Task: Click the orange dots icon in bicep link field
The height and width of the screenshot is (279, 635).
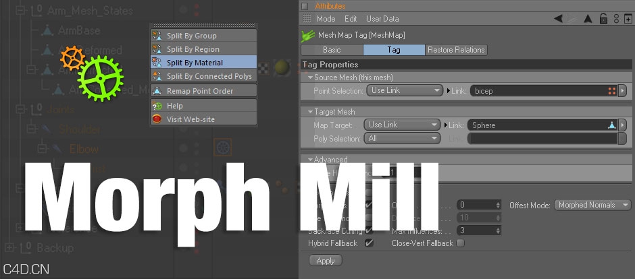Action: 611,91
